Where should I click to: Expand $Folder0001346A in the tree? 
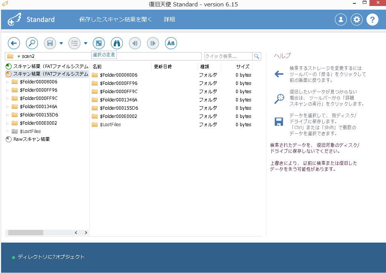coord(8,107)
